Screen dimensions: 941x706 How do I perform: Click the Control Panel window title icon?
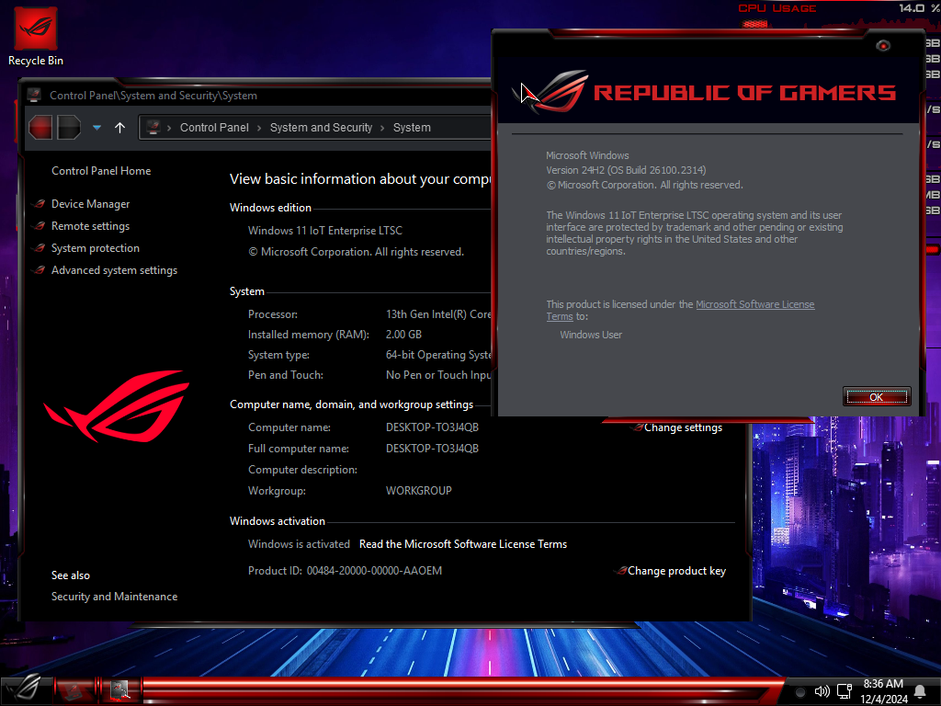tap(34, 95)
